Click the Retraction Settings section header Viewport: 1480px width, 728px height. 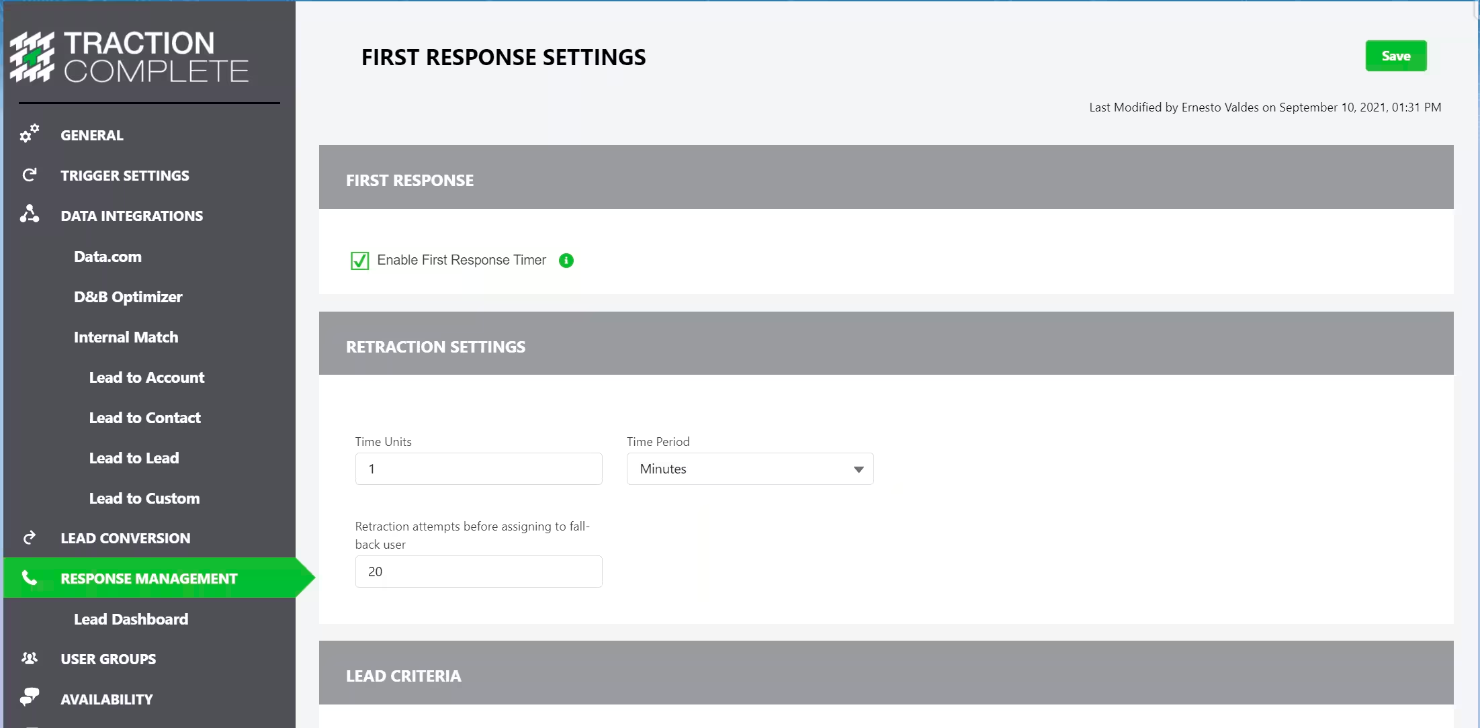click(x=886, y=343)
